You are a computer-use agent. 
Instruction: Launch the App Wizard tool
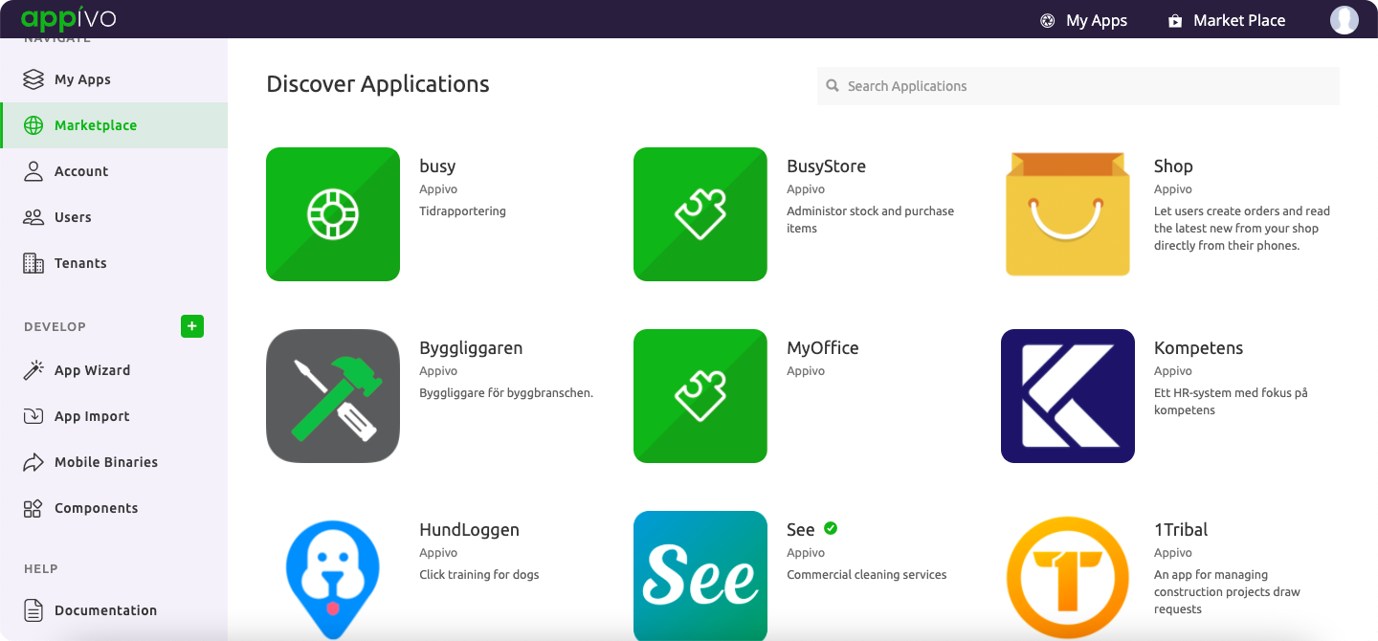click(34, 369)
